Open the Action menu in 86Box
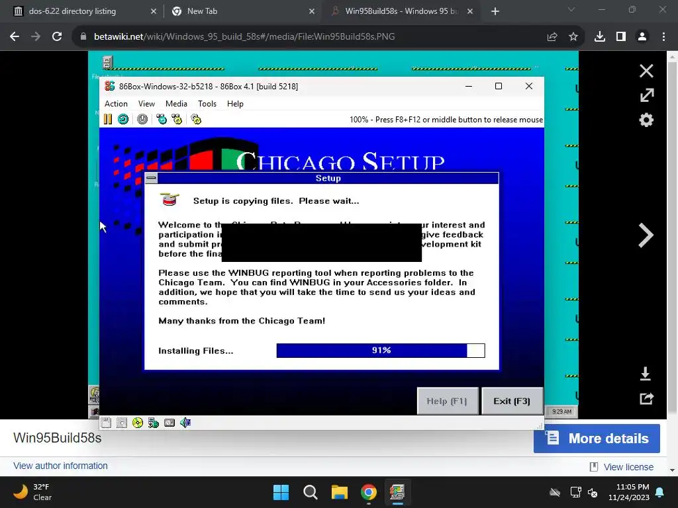678x508 pixels. tap(116, 104)
